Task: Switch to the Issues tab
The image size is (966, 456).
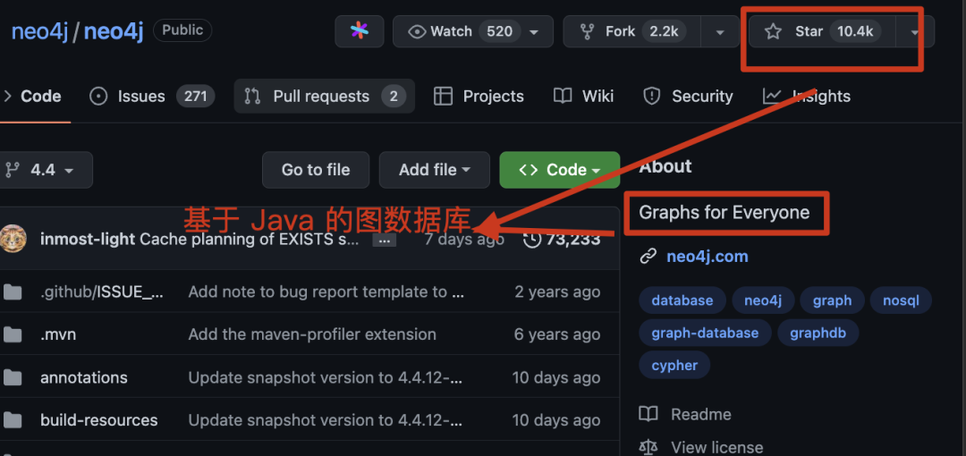Action: pos(152,97)
